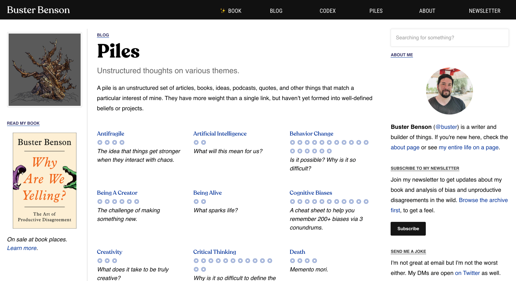This screenshot has height=281, width=516.
Task: Open the Newsletter nav link
Action: (484, 11)
